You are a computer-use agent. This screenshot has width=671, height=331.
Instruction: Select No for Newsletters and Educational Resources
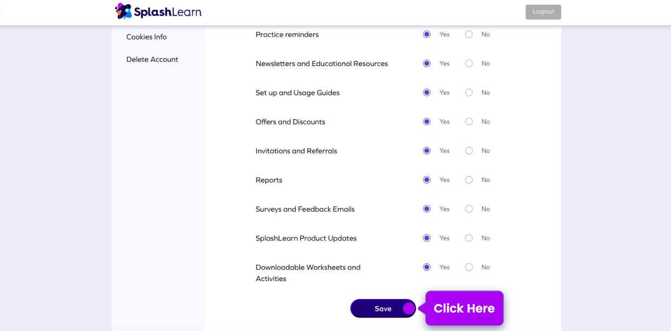click(469, 63)
